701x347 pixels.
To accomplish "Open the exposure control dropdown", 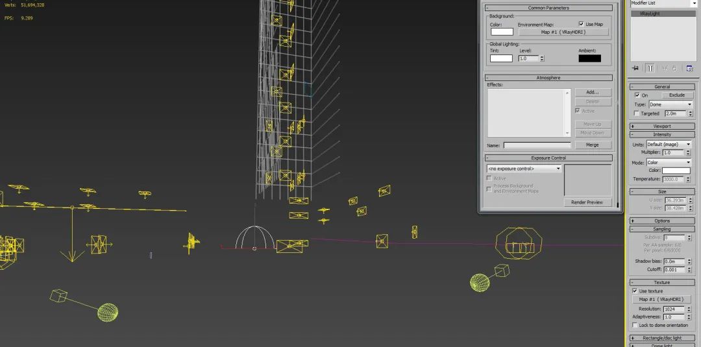I will (524, 169).
